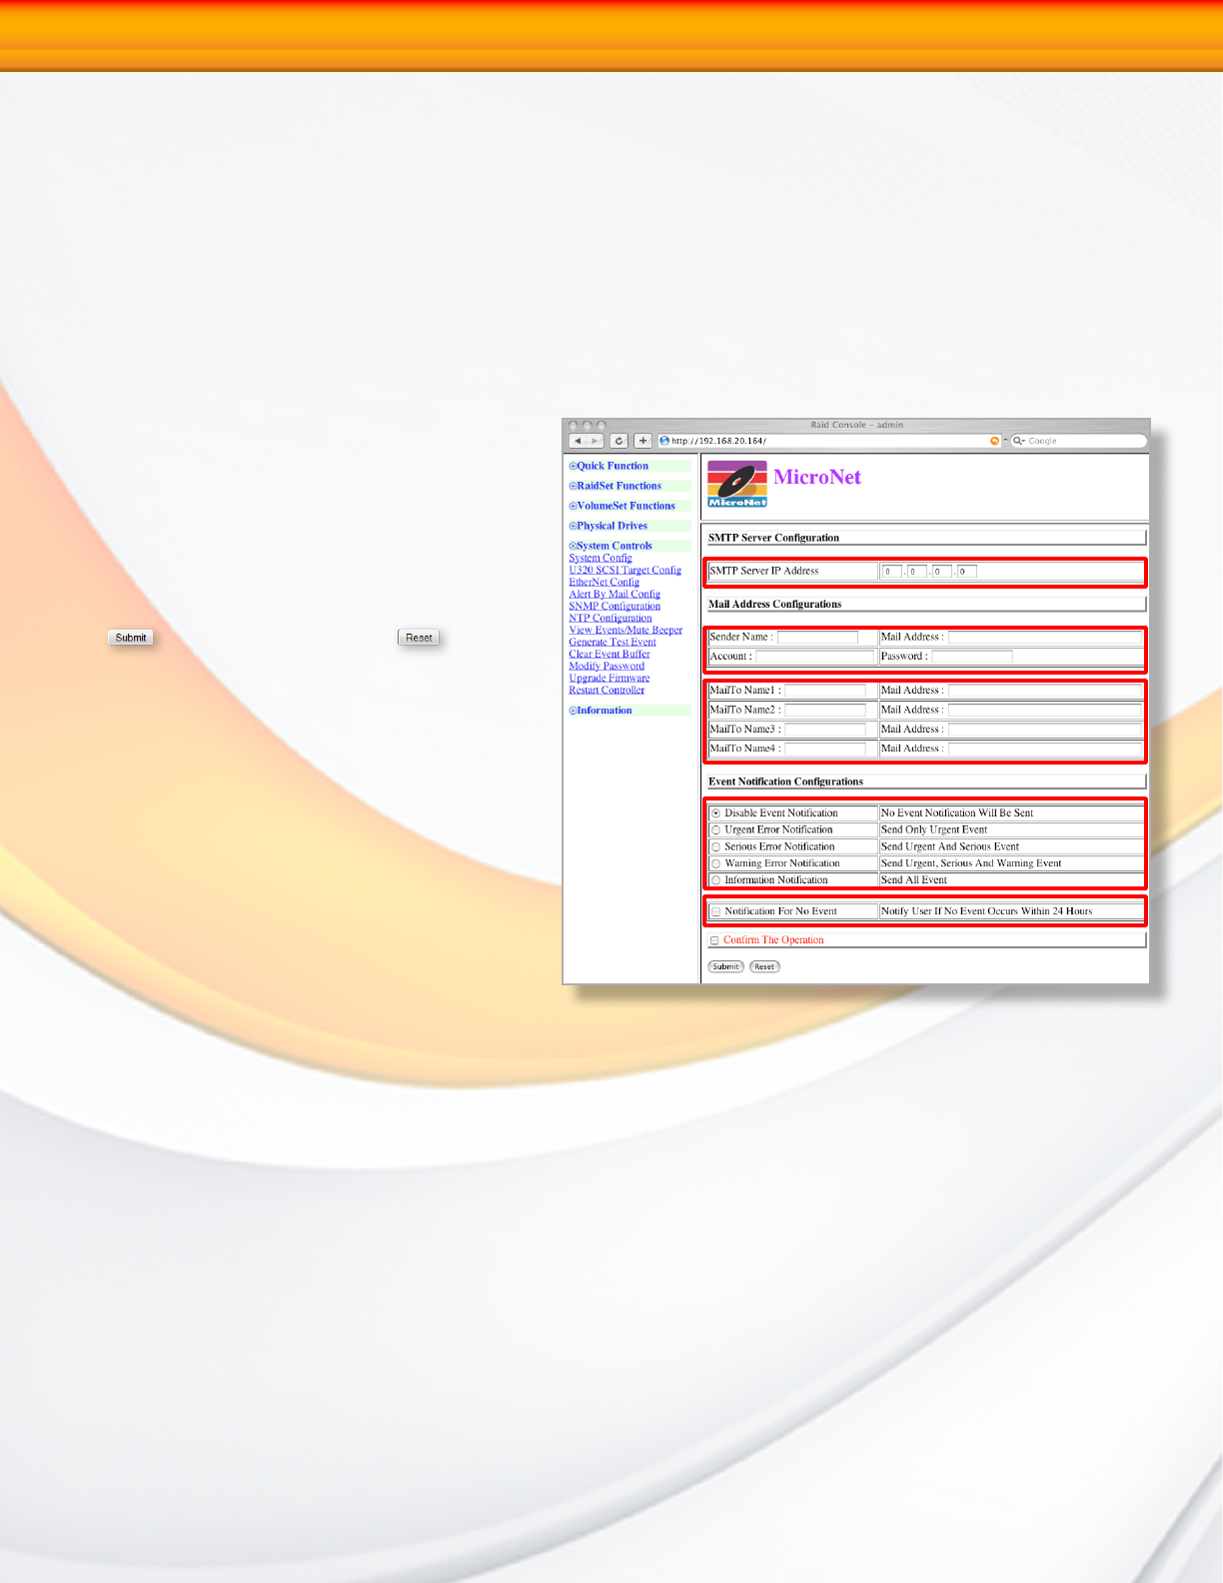The width and height of the screenshot is (1223, 1583).
Task: Open the Upgrade Firmware link
Action: click(x=610, y=678)
